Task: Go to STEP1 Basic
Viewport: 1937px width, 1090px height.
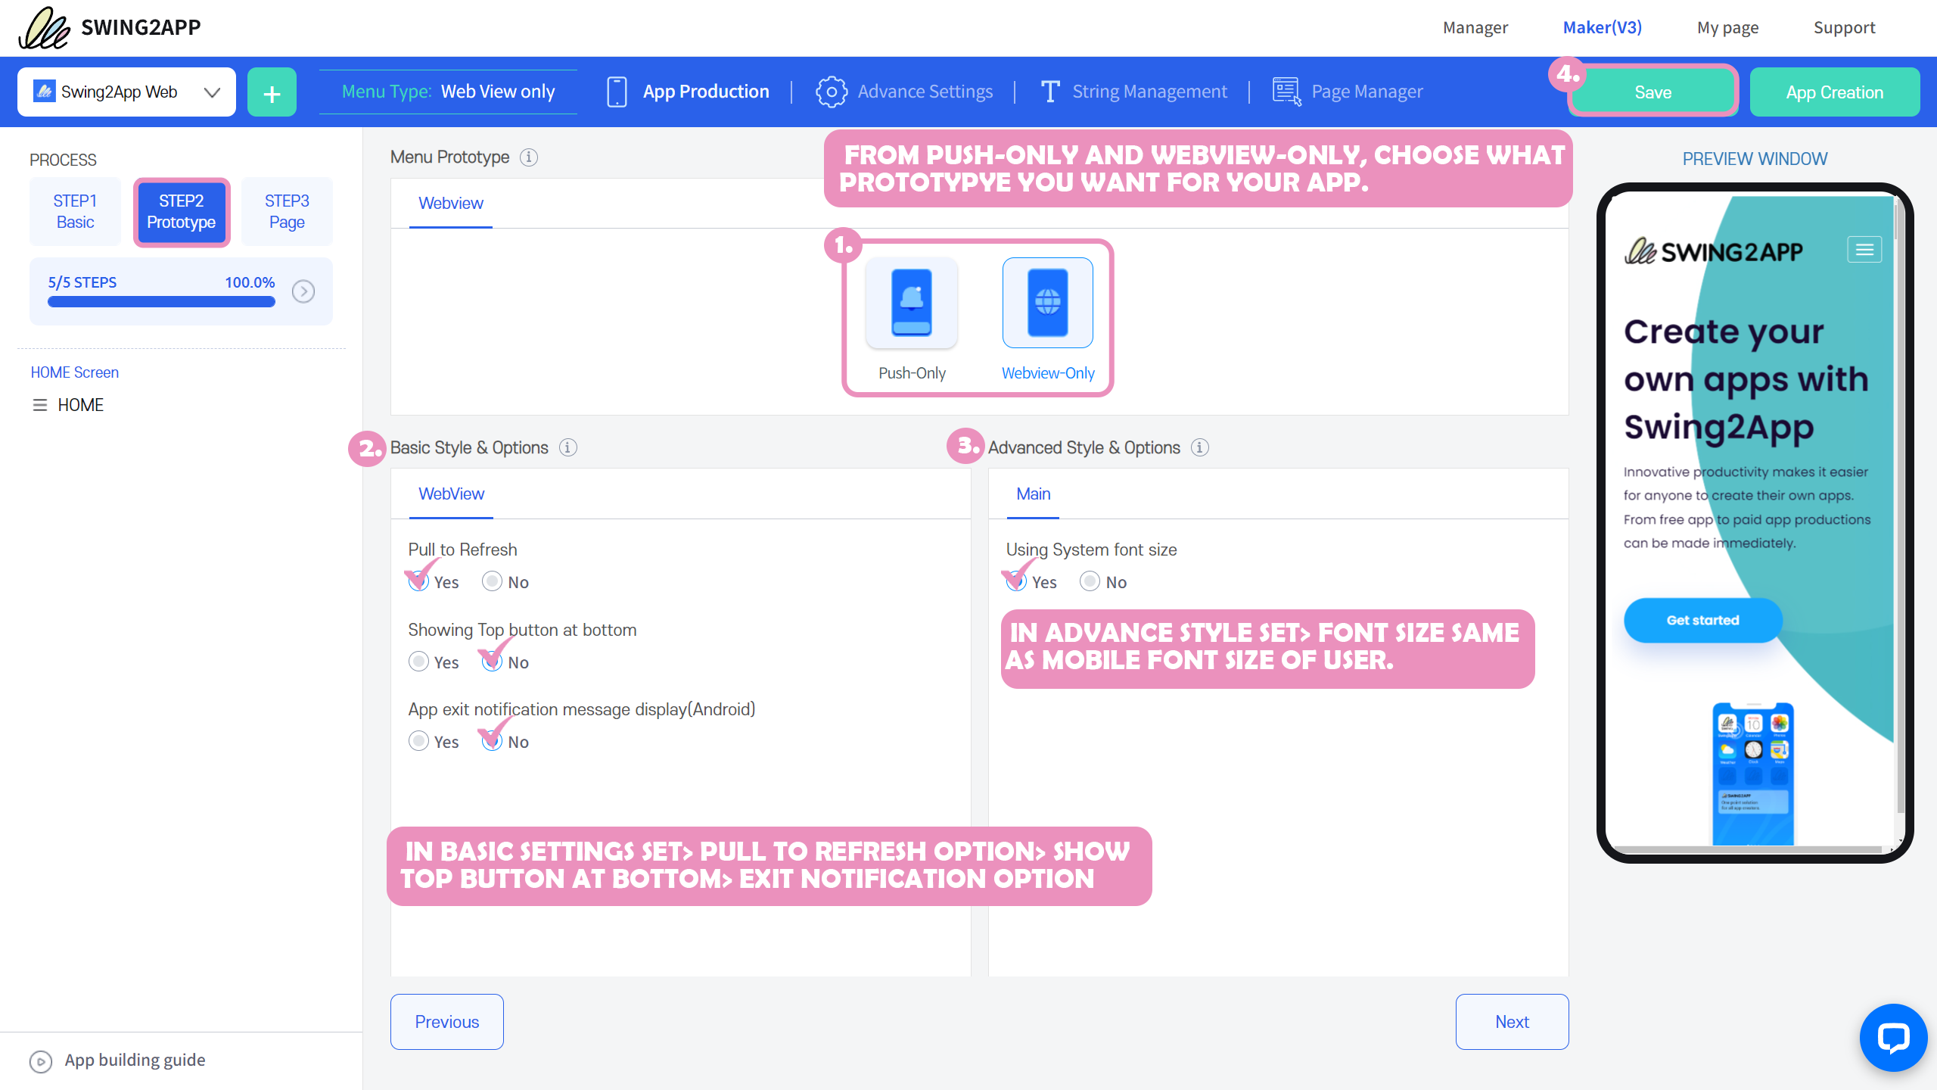Action: tap(75, 211)
